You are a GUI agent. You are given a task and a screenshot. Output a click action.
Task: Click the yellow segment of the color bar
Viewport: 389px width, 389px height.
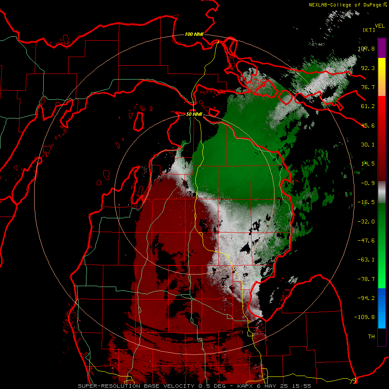382,67
